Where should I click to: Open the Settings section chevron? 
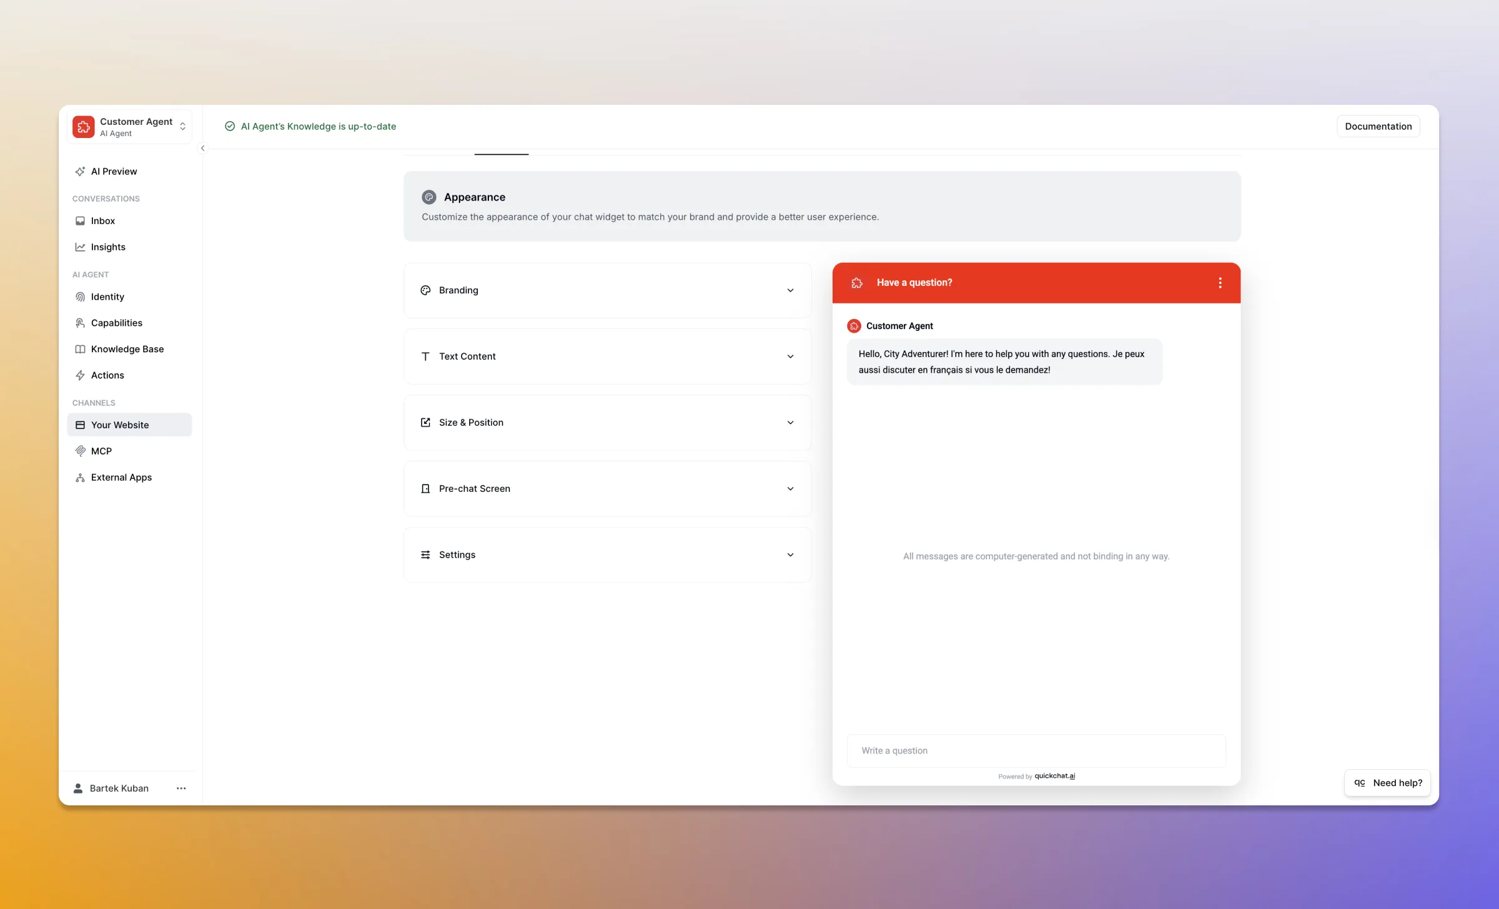(x=790, y=554)
